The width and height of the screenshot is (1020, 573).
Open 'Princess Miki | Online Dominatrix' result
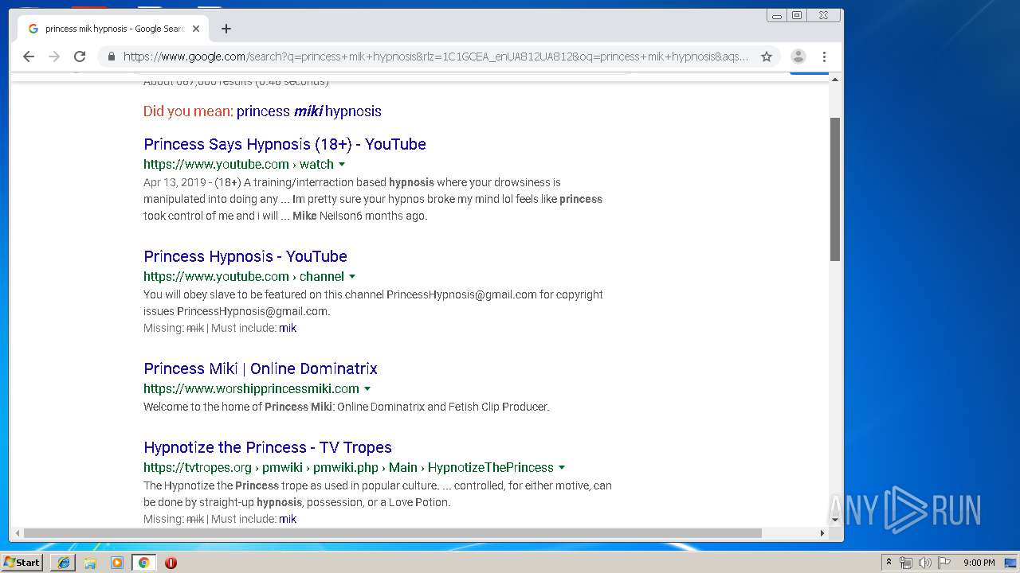(261, 368)
